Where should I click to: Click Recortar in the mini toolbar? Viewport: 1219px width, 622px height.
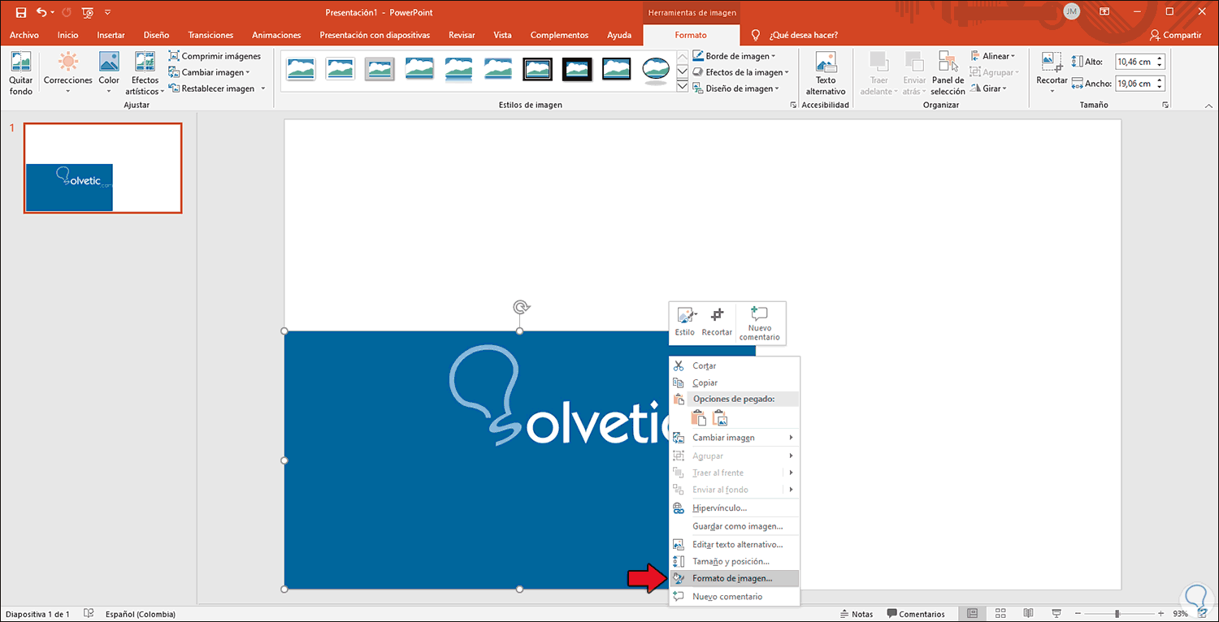point(717,322)
